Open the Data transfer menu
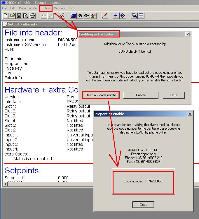Screen dimensions: 199x219 (x=28, y=8)
